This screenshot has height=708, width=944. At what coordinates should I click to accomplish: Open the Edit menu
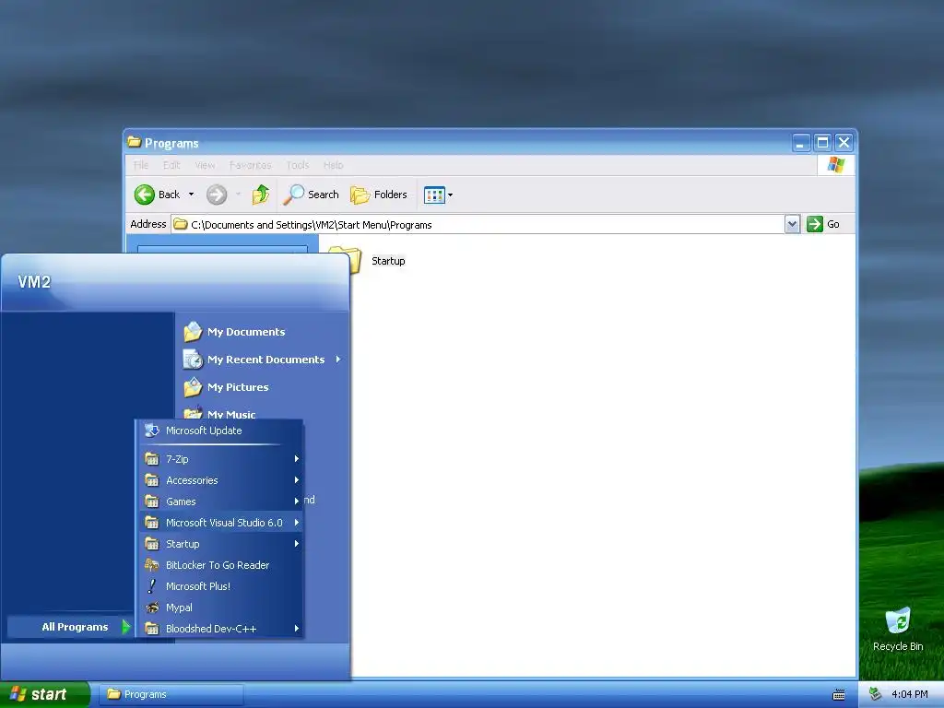pos(171,165)
